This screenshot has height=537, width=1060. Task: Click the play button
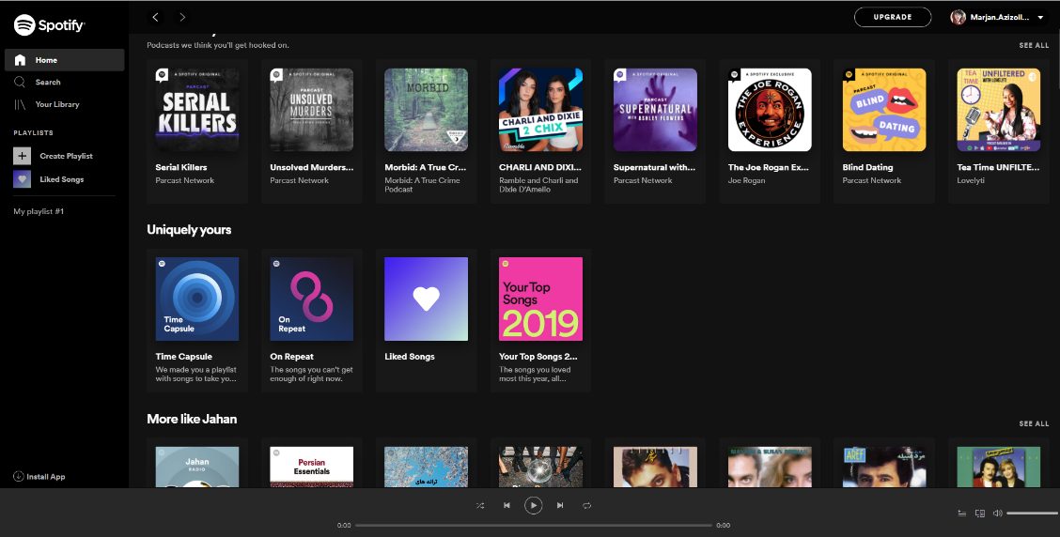click(534, 505)
